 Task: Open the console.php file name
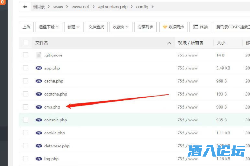pyautogui.click(x=56, y=120)
